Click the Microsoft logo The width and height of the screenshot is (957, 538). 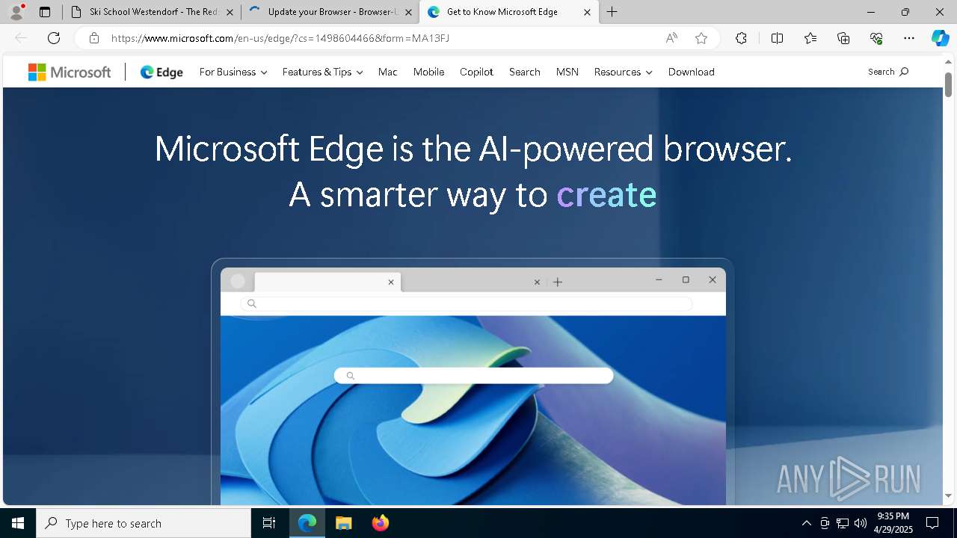(70, 72)
